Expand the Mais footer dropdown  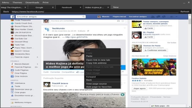144,99
